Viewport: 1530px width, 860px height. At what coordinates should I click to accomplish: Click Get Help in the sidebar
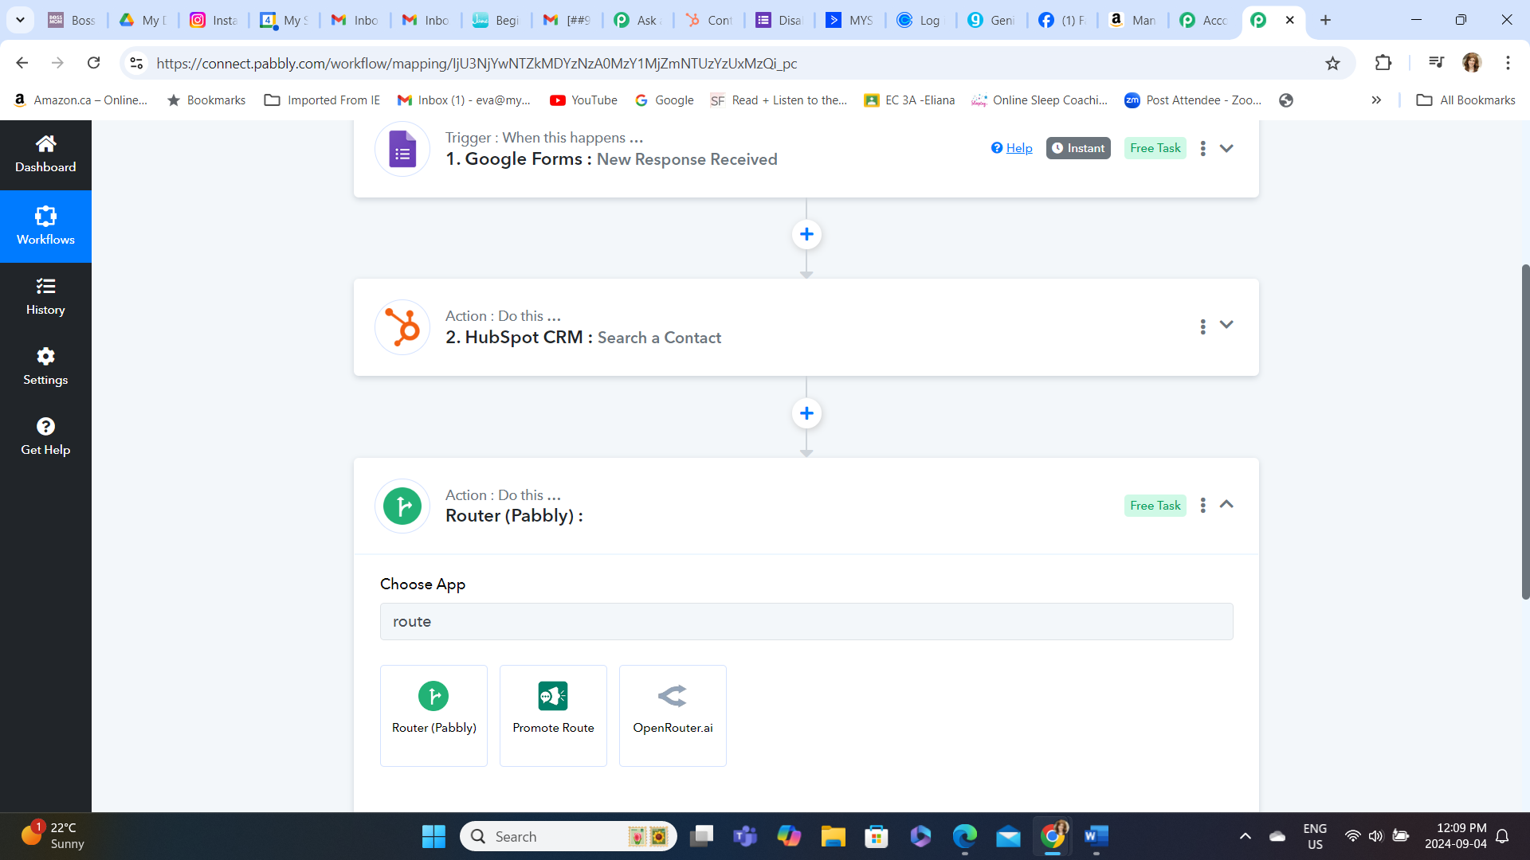pyautogui.click(x=45, y=436)
